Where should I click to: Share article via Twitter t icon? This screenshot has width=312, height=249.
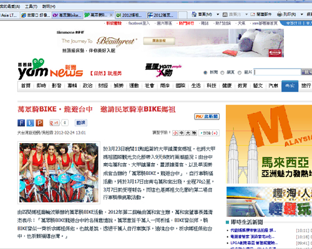(x=30, y=123)
